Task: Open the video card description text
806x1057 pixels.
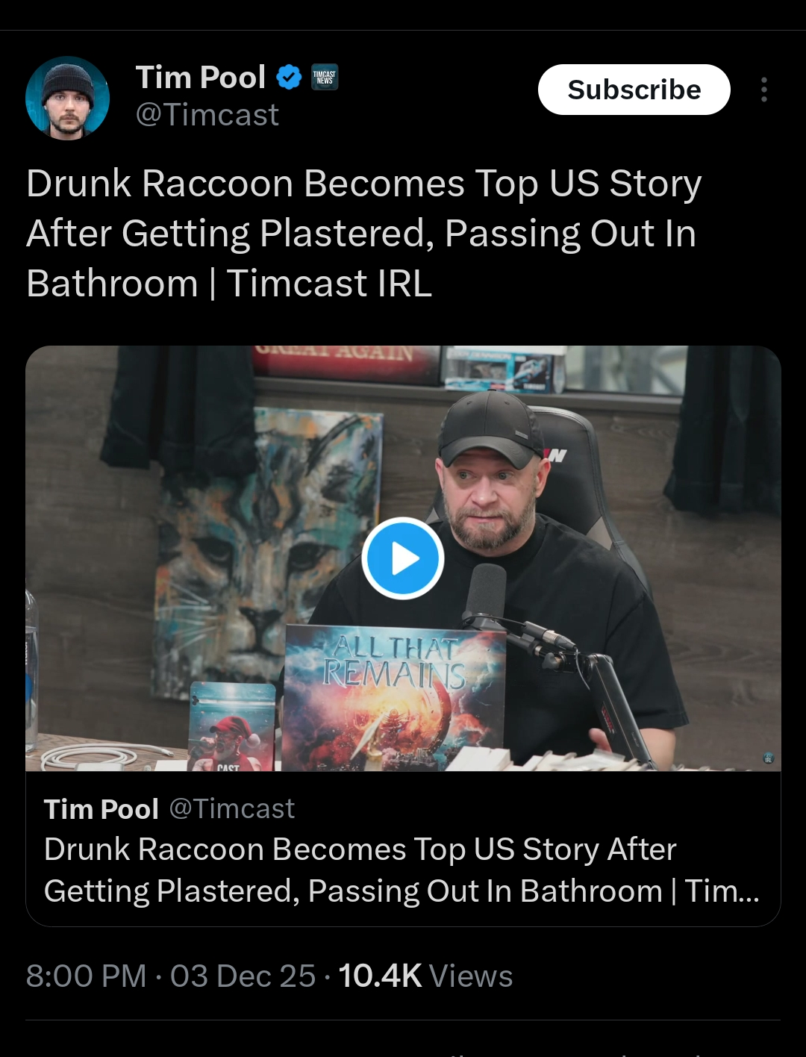Action: click(402, 870)
